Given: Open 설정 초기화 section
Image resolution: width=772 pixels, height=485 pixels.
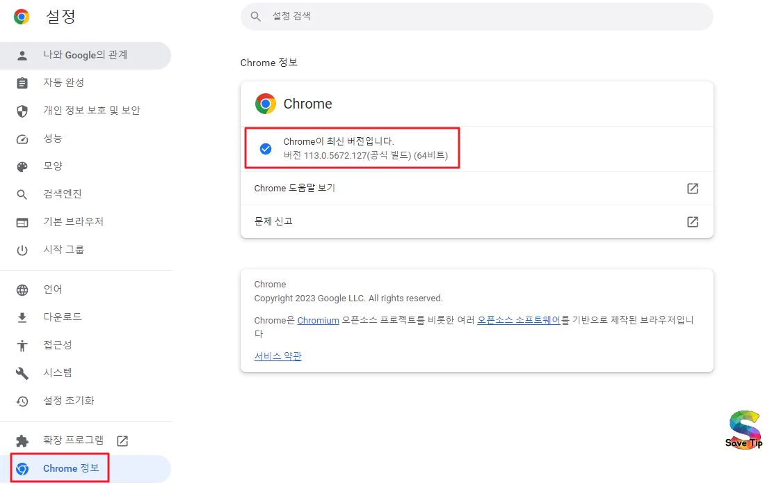Looking at the screenshot, I should [x=86, y=401].
